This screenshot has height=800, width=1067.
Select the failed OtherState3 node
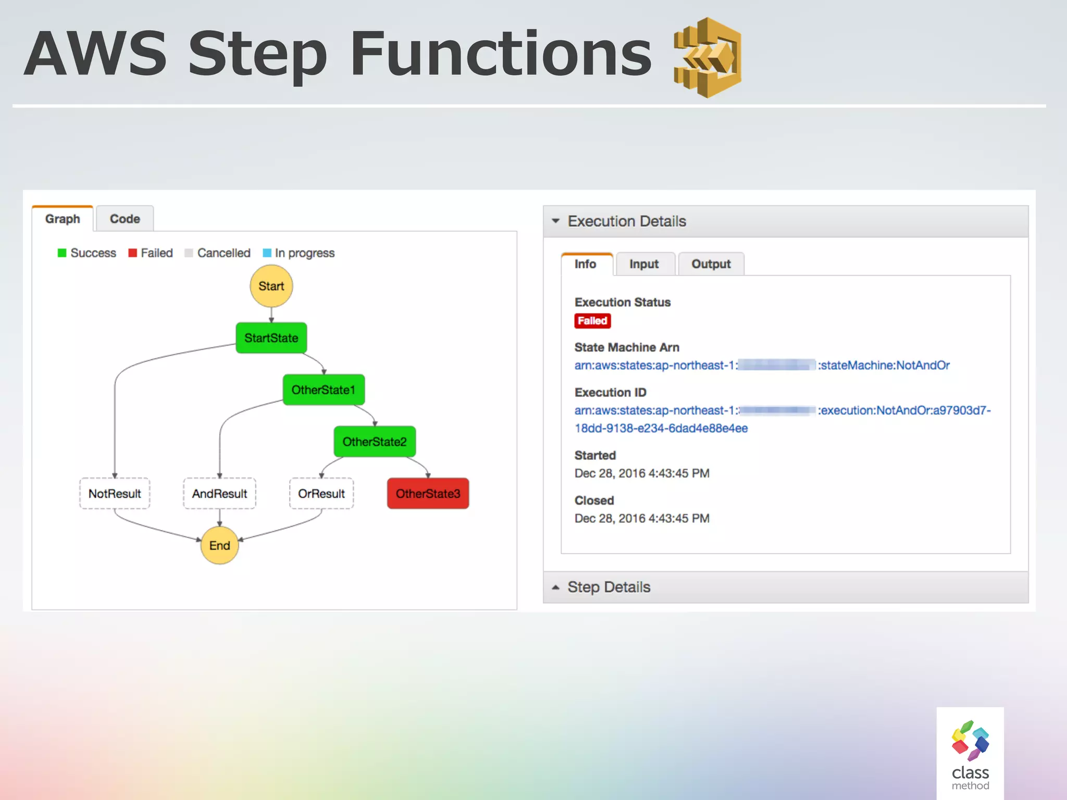(x=428, y=493)
